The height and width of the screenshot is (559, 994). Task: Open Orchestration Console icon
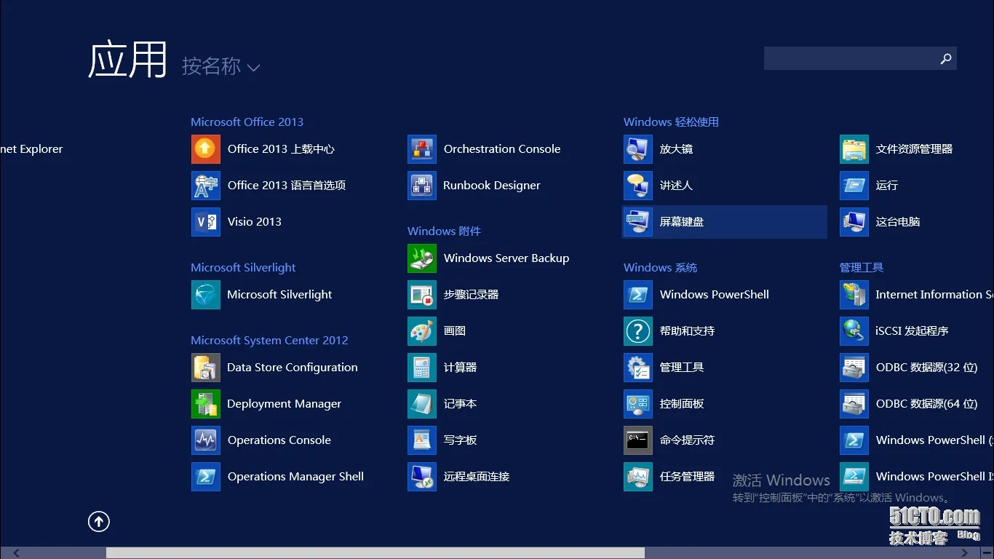pyautogui.click(x=422, y=149)
